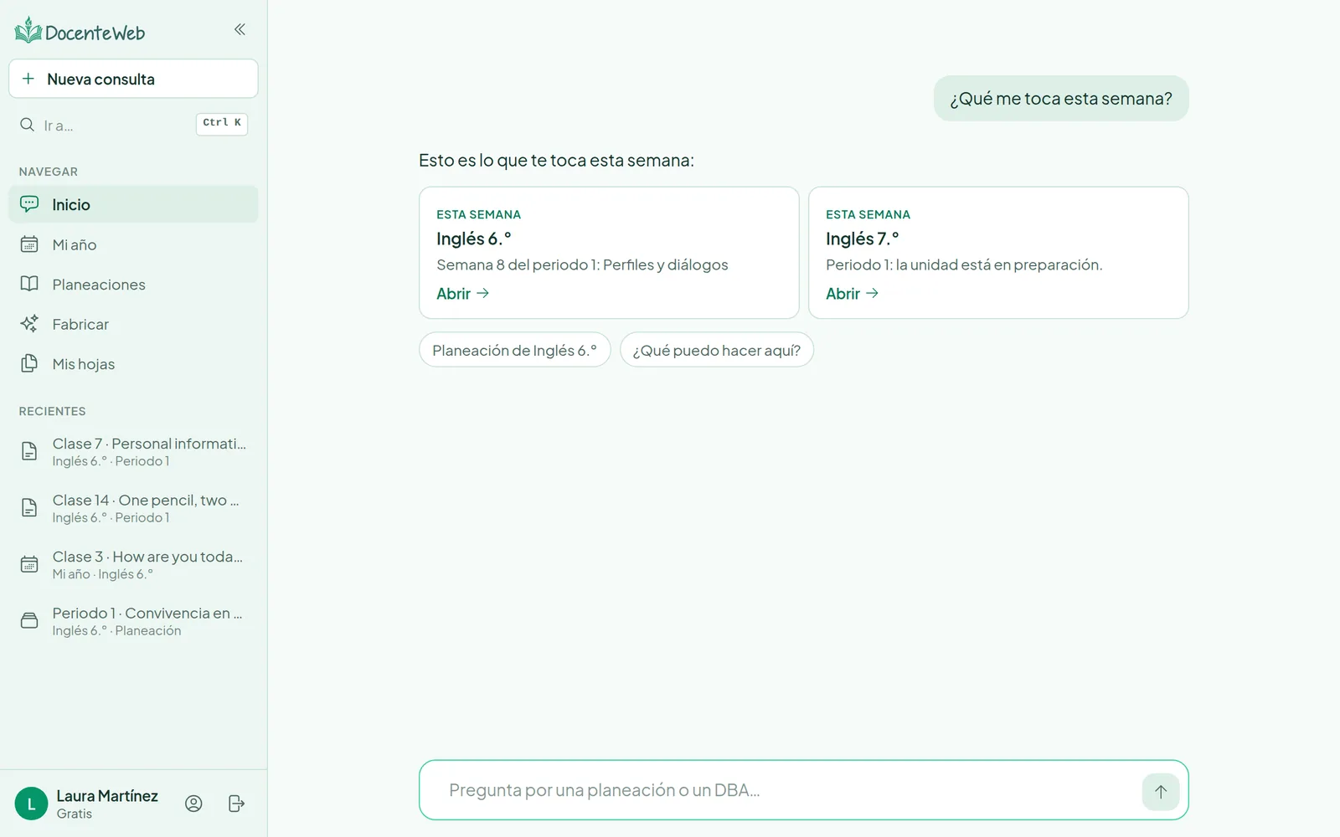Click the 'Inglés 7.°' card title

click(x=863, y=239)
